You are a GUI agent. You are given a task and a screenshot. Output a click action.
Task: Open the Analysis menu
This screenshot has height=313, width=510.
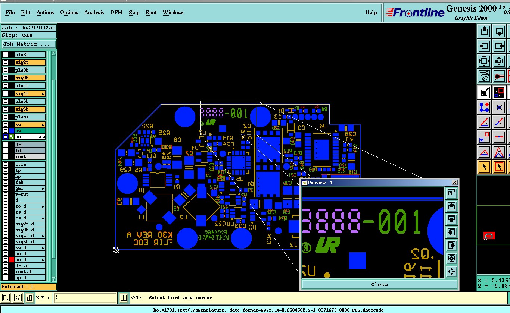[94, 12]
